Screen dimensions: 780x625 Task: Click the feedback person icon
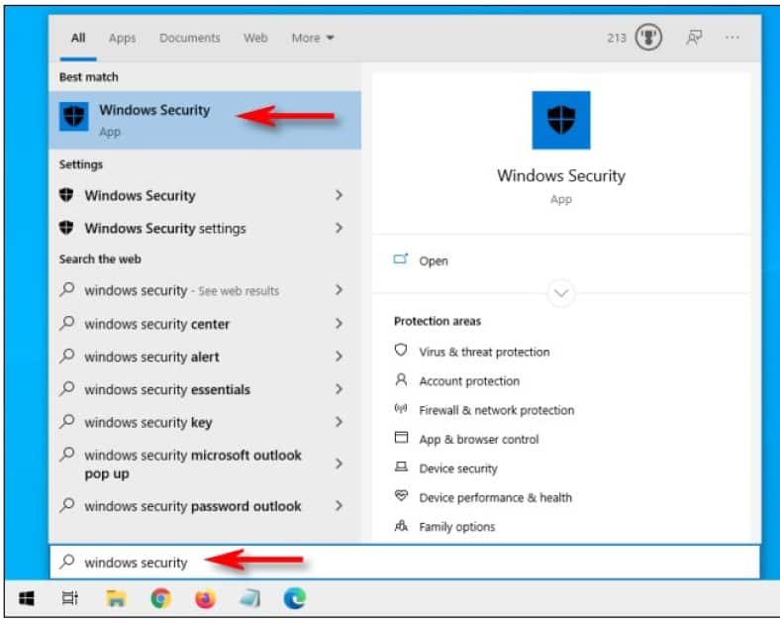(x=694, y=38)
